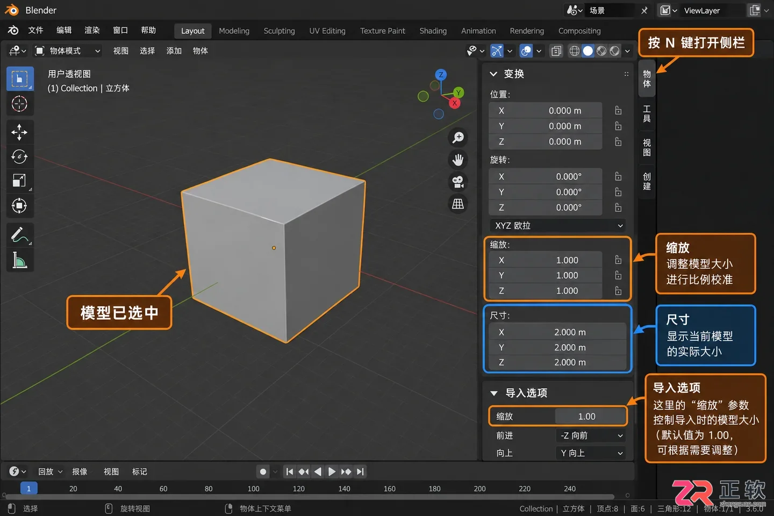Click the 添加 header menu
This screenshot has width=774, height=516.
click(x=174, y=51)
